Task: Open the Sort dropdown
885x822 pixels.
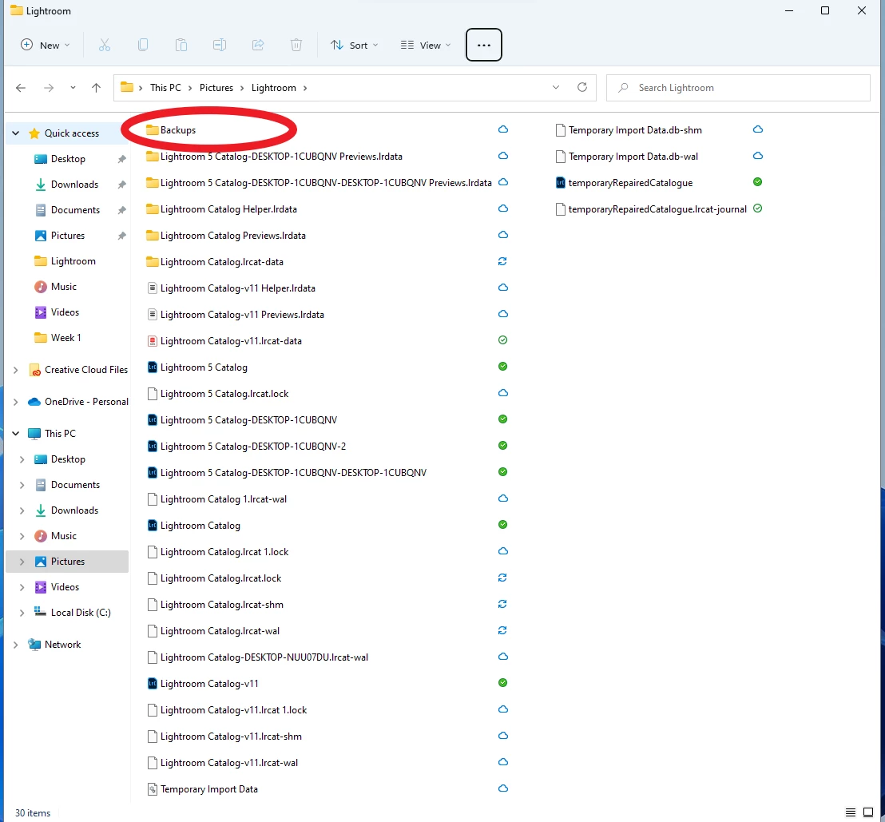Action: pos(354,46)
